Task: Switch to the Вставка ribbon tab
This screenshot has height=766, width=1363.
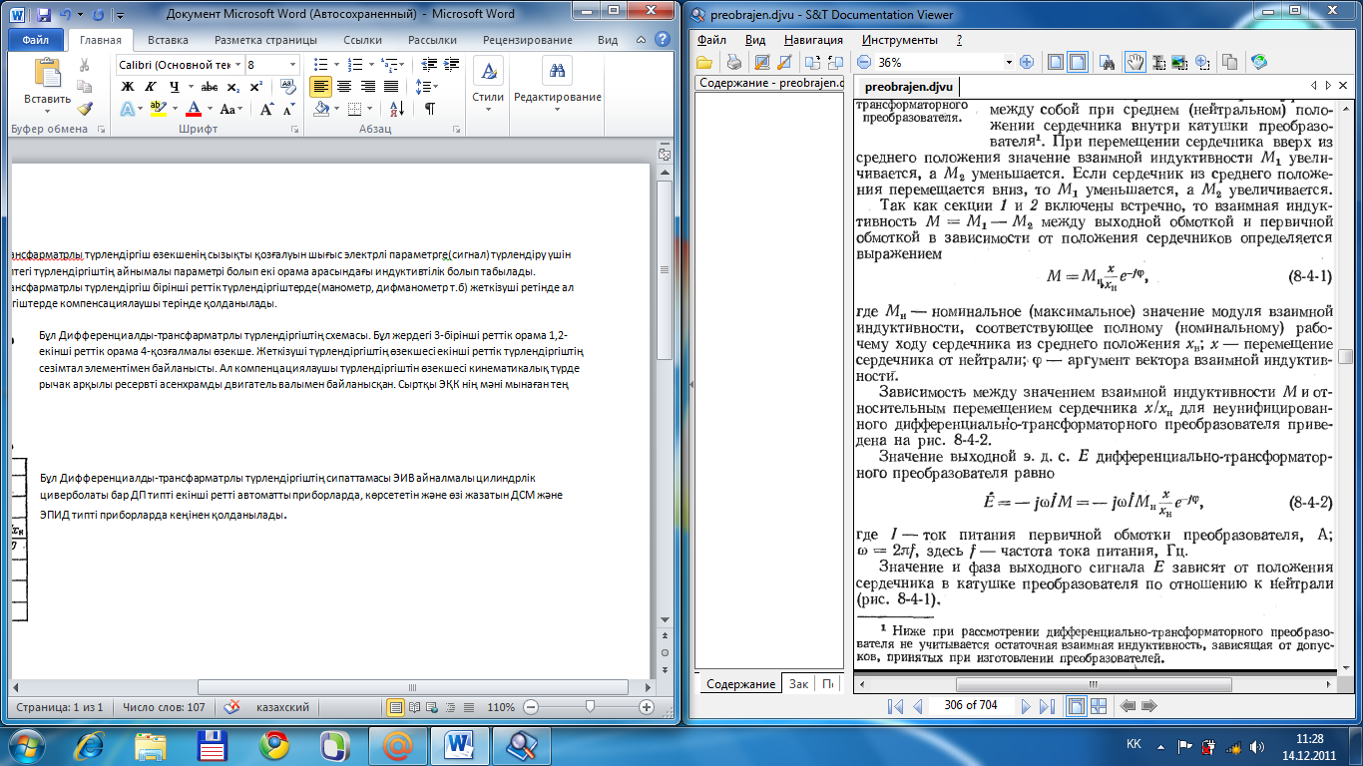Action: coord(168,41)
